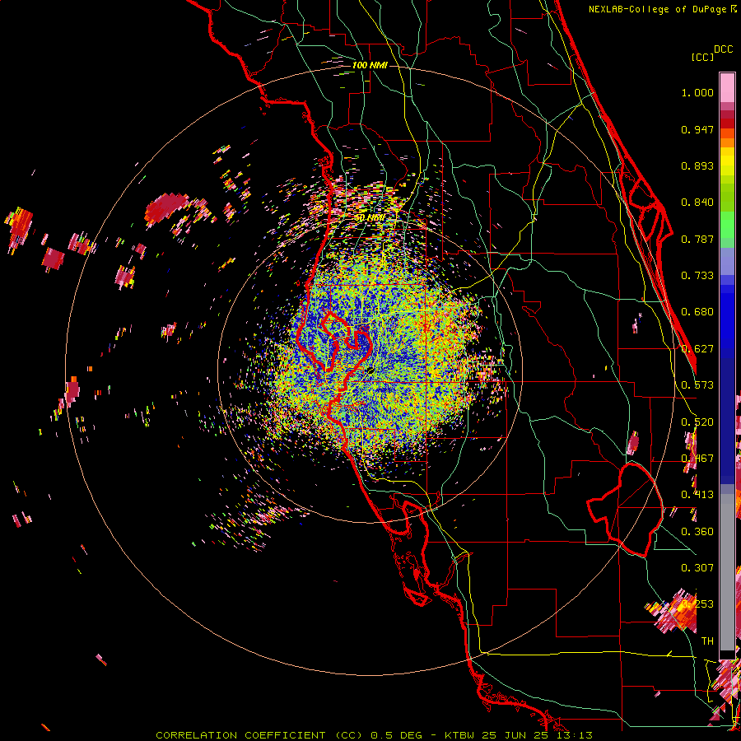Select the 0.680 scale value

tap(697, 312)
